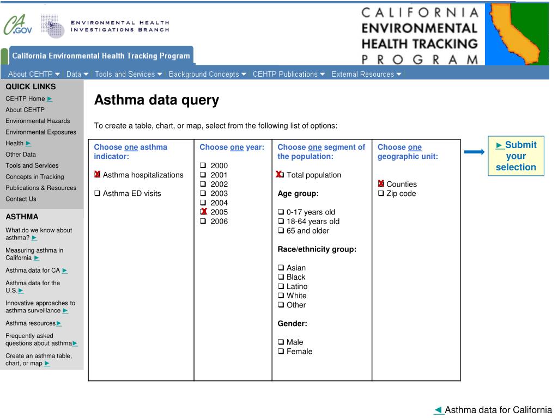This screenshot has height=418, width=558.
Task: Check the Latino race/ethnicity checkbox
Action: point(281,286)
